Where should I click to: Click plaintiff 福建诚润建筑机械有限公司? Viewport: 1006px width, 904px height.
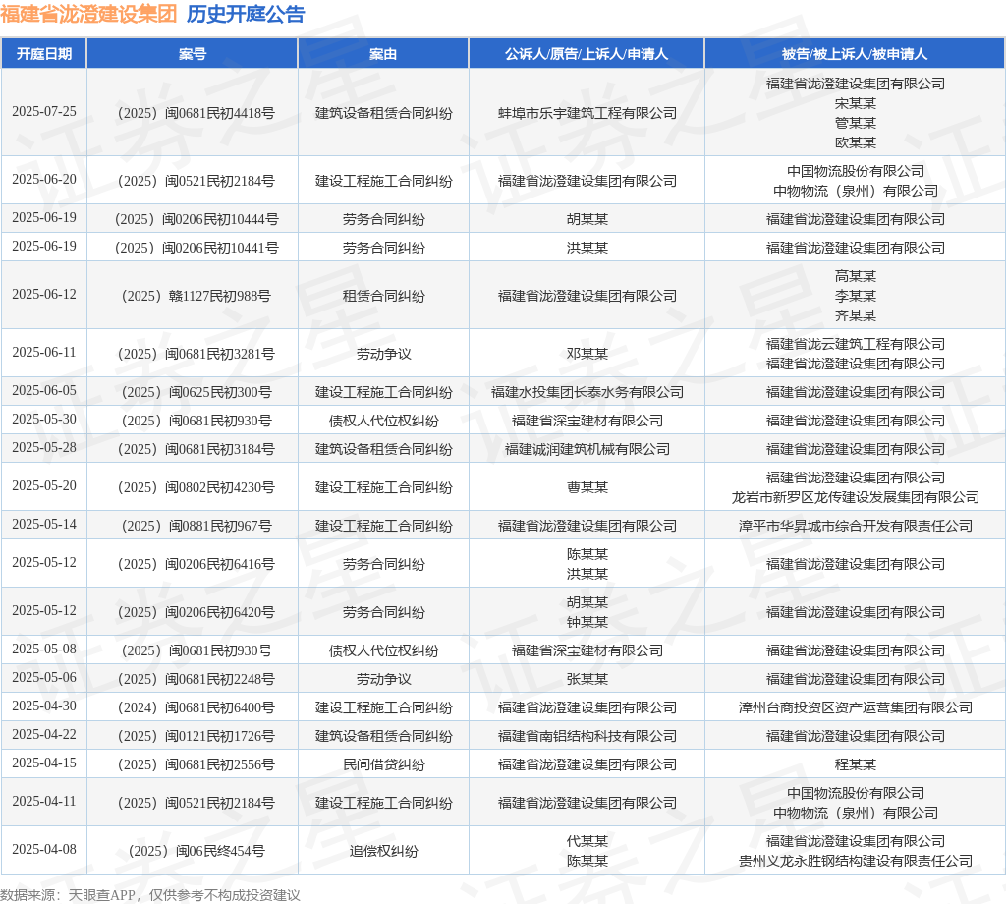(x=587, y=449)
